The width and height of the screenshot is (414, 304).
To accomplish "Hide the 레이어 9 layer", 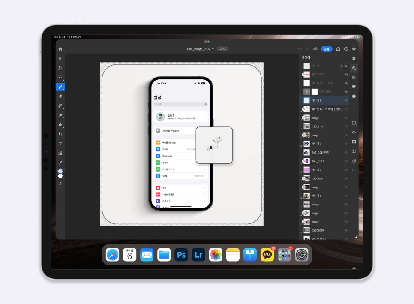I will tap(346, 100).
